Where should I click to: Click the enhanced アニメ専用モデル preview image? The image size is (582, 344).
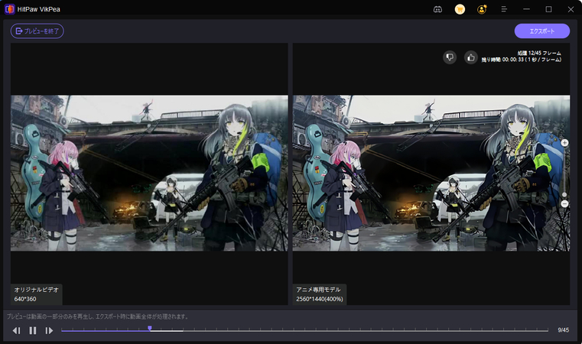click(431, 173)
